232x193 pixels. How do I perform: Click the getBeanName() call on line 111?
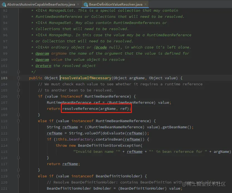[x=177, y=127]
